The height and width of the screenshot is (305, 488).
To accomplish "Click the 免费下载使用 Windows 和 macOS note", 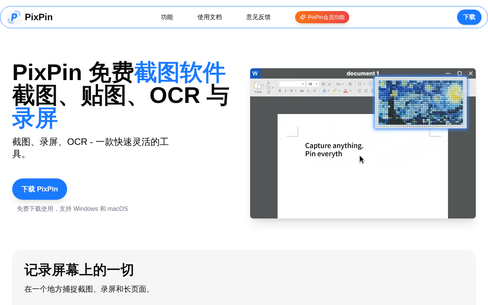I will [72, 209].
